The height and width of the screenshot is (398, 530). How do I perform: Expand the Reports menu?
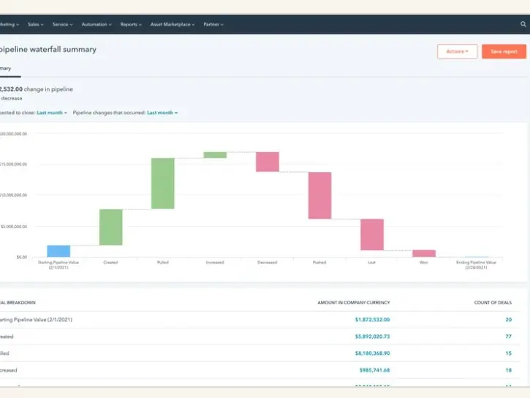point(131,24)
